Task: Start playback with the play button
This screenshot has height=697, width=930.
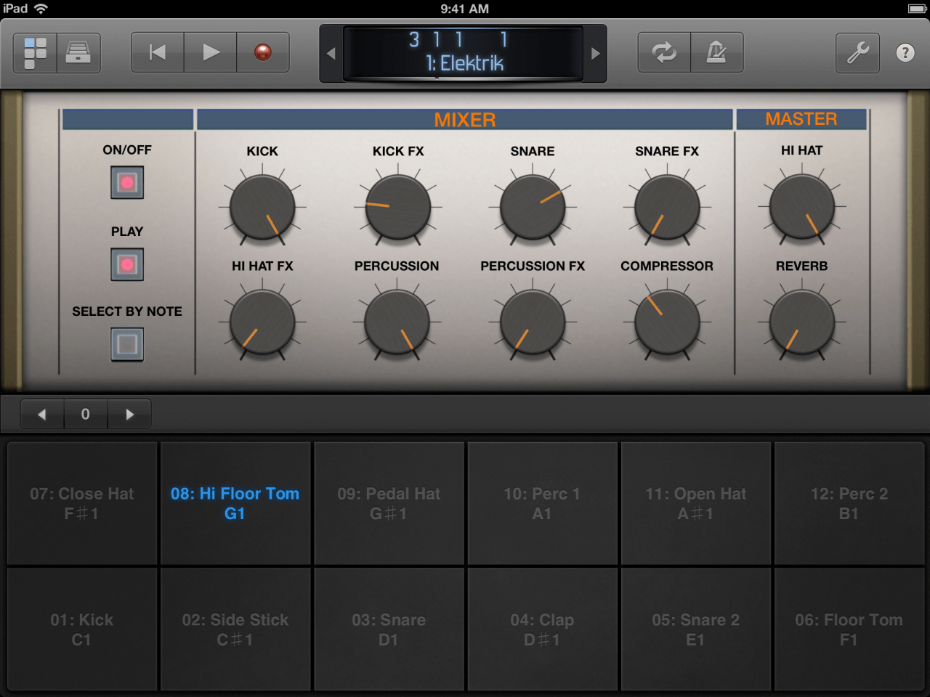Action: [211, 52]
